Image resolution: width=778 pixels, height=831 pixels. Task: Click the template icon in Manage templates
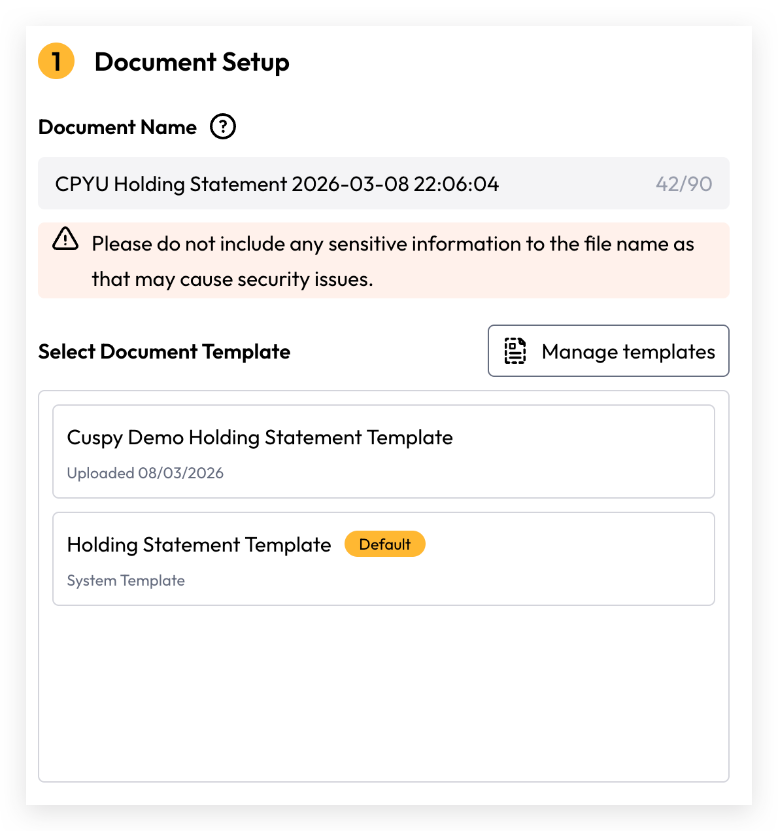(x=515, y=351)
